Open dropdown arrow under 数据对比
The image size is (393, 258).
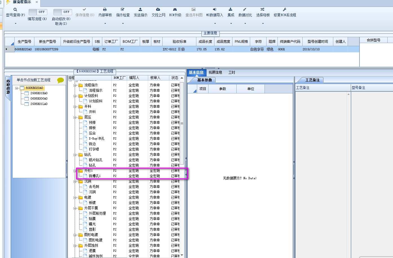(245, 23)
